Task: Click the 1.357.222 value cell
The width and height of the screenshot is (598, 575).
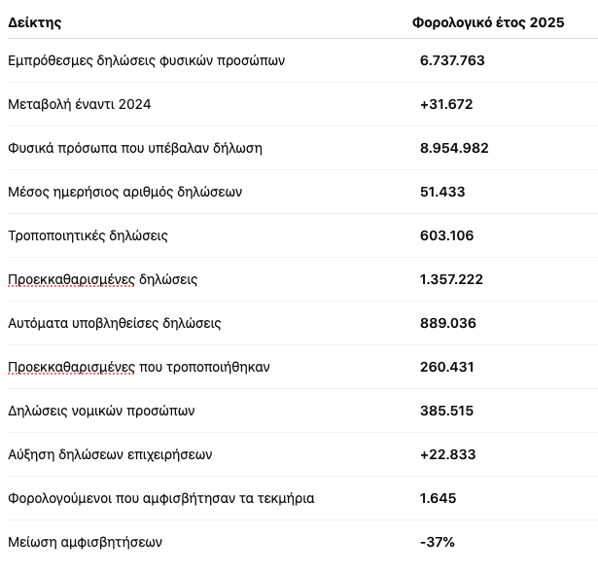Action: click(451, 279)
